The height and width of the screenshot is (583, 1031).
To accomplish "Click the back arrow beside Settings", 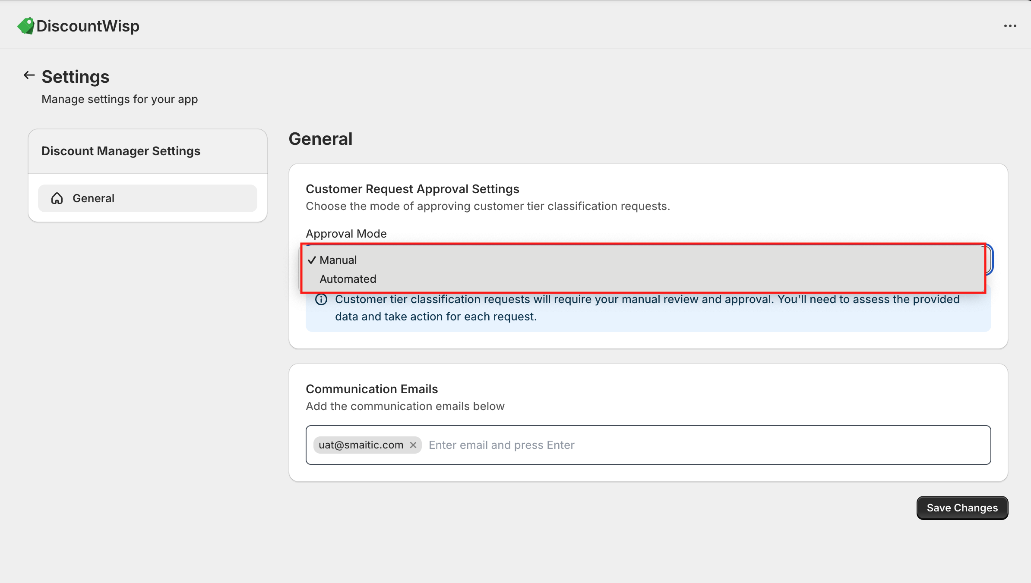I will [x=29, y=75].
